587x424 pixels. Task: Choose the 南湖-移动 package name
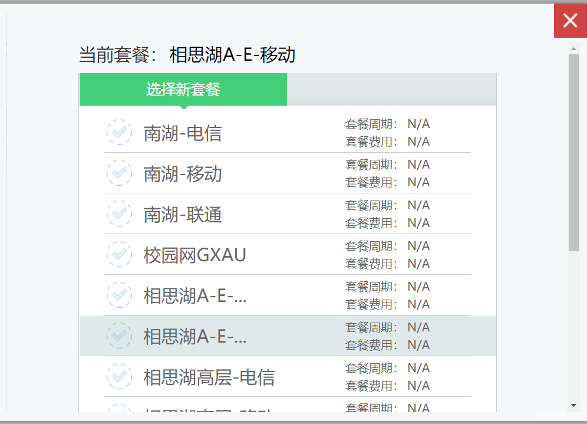click(183, 174)
